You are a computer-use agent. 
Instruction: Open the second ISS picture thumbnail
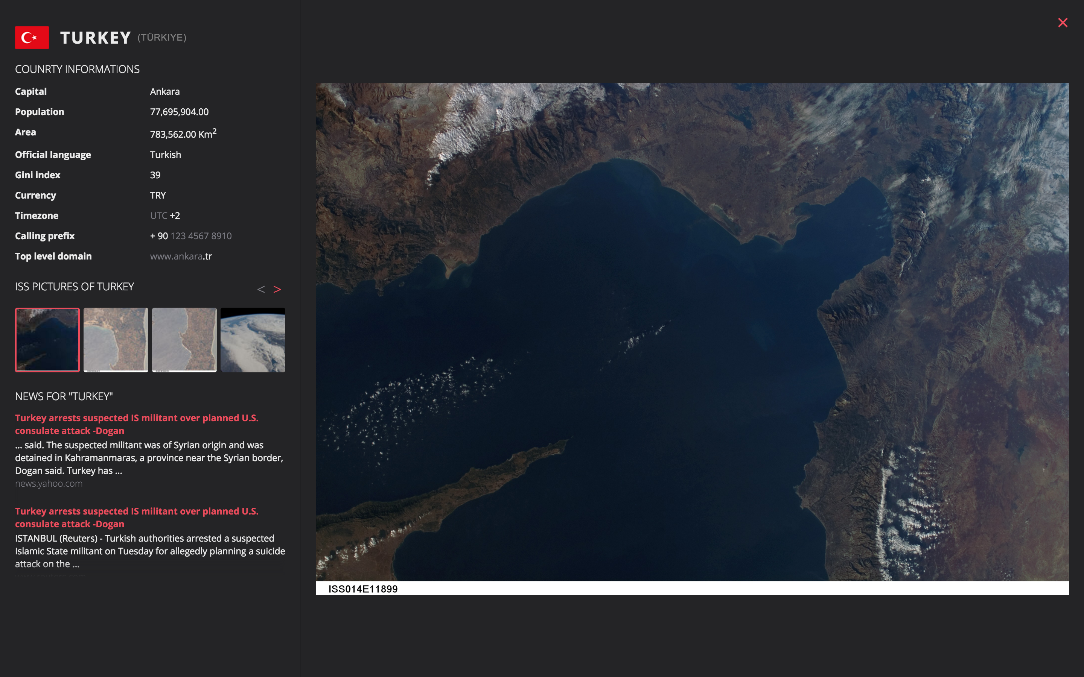(116, 340)
